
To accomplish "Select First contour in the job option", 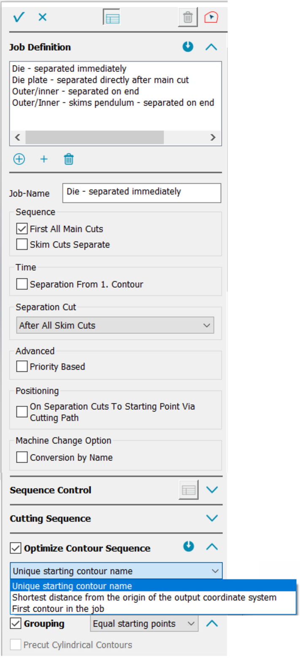I will pos(58,609).
